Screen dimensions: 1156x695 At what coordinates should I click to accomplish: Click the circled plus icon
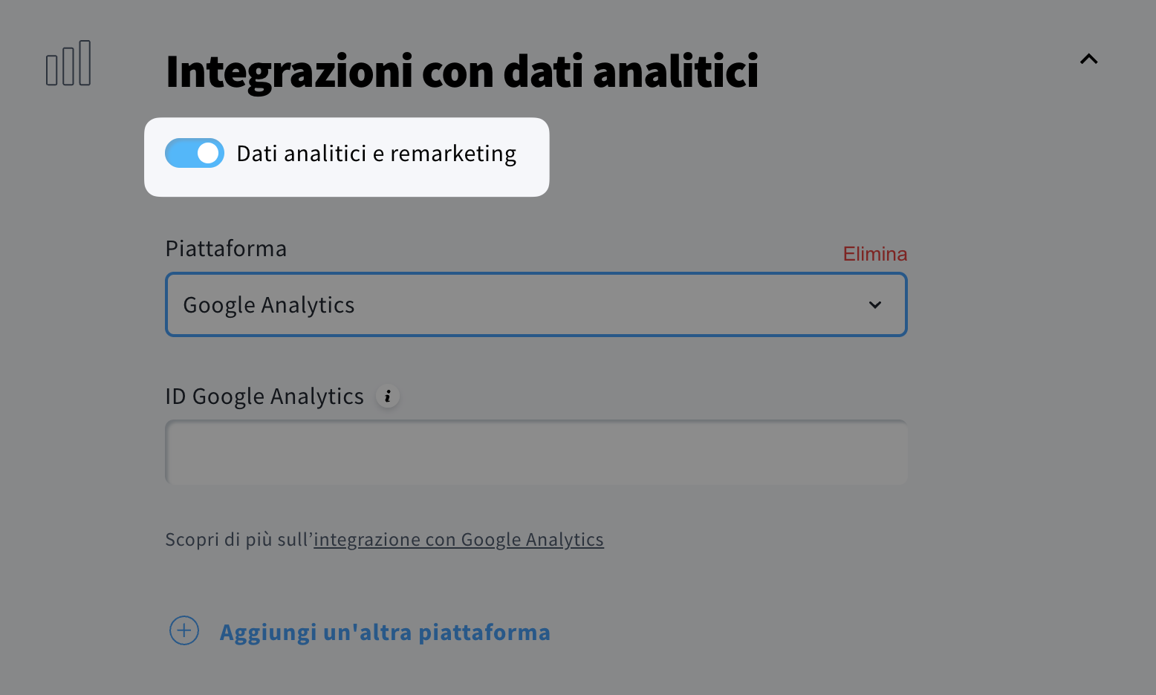[x=184, y=631]
